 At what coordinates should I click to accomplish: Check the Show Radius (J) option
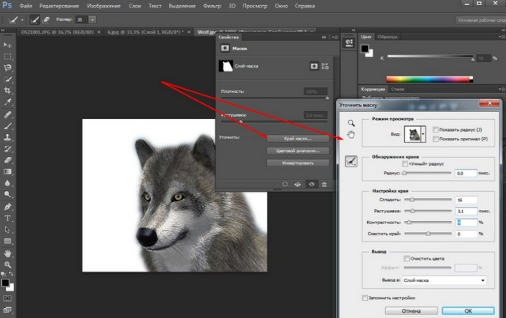coord(436,130)
